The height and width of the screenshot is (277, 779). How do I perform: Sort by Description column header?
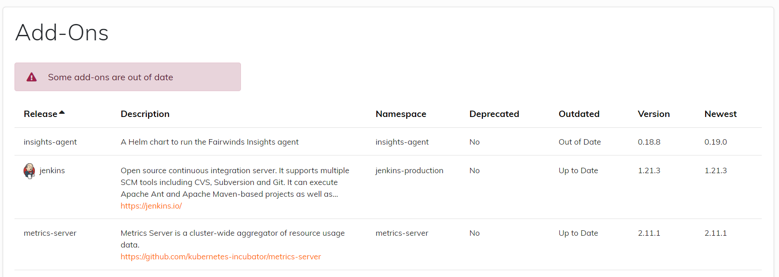tap(145, 114)
